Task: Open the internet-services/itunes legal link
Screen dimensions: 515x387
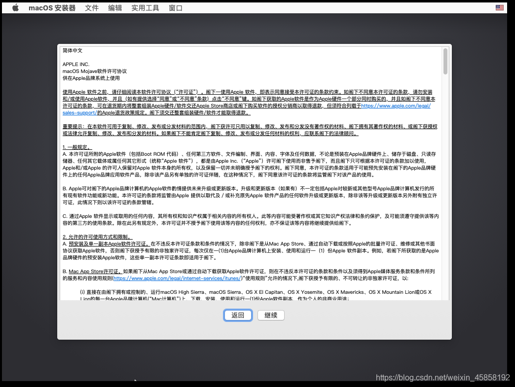Action: 177,279
